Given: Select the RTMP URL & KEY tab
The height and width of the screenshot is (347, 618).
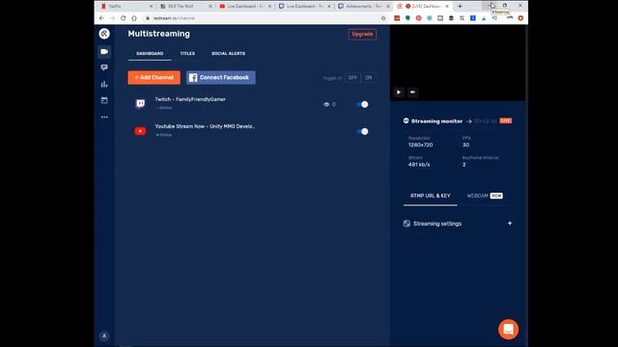Looking at the screenshot, I should click(430, 196).
